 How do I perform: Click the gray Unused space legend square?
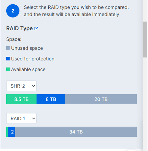(x=8, y=48)
